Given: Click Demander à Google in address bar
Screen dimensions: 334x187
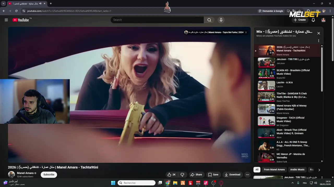Looking at the screenshot, I should (271, 11).
